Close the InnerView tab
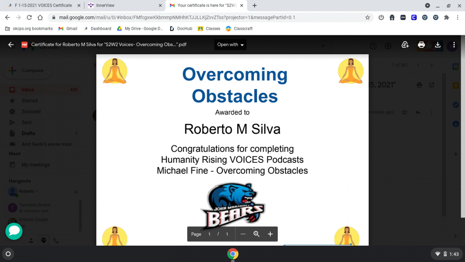465x262 pixels. click(x=160, y=5)
